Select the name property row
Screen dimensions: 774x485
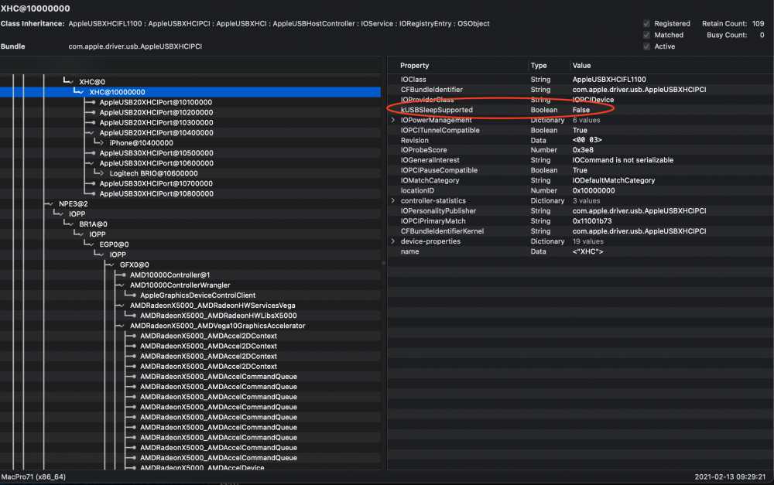click(580, 251)
